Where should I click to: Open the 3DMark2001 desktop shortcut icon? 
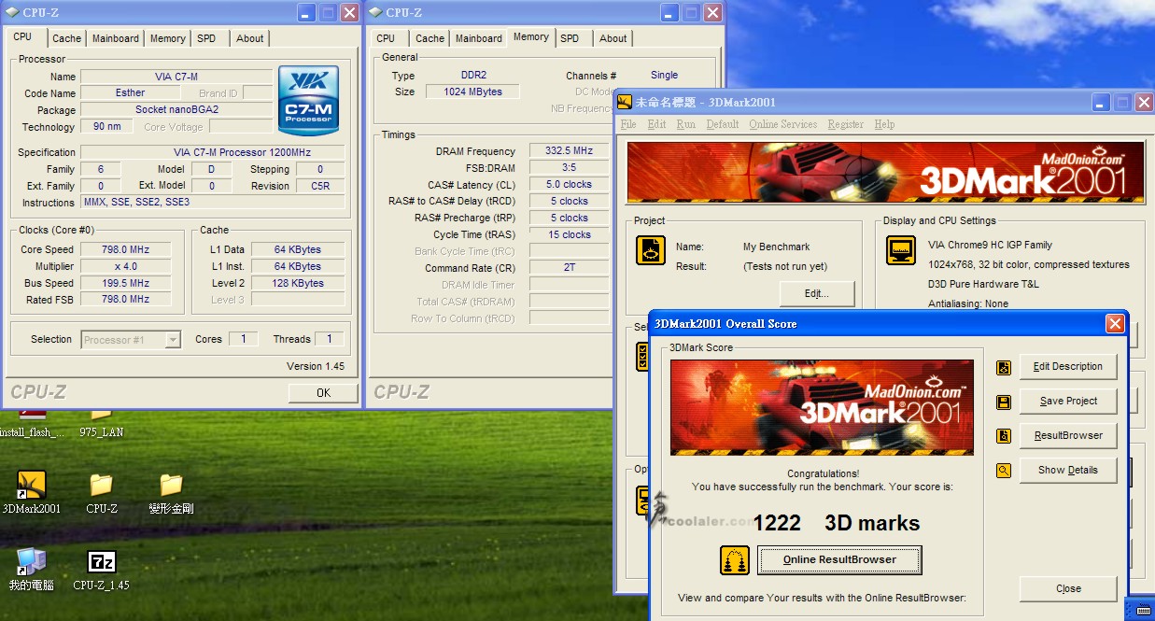(x=32, y=485)
